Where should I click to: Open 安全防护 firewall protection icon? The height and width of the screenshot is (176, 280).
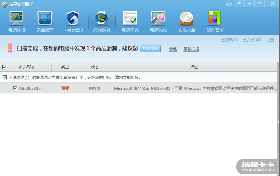click(45, 21)
